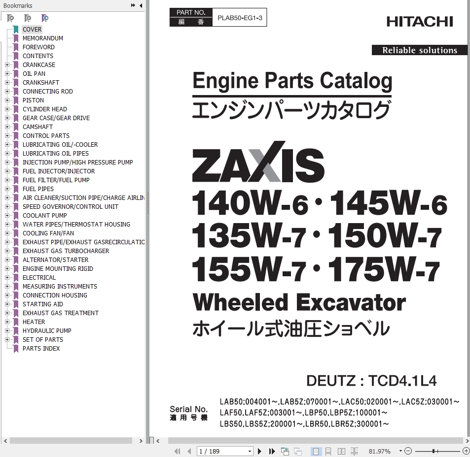Select continuous facing page layout

(354, 451)
